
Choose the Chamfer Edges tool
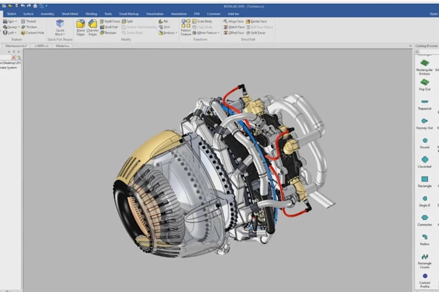coord(93,28)
